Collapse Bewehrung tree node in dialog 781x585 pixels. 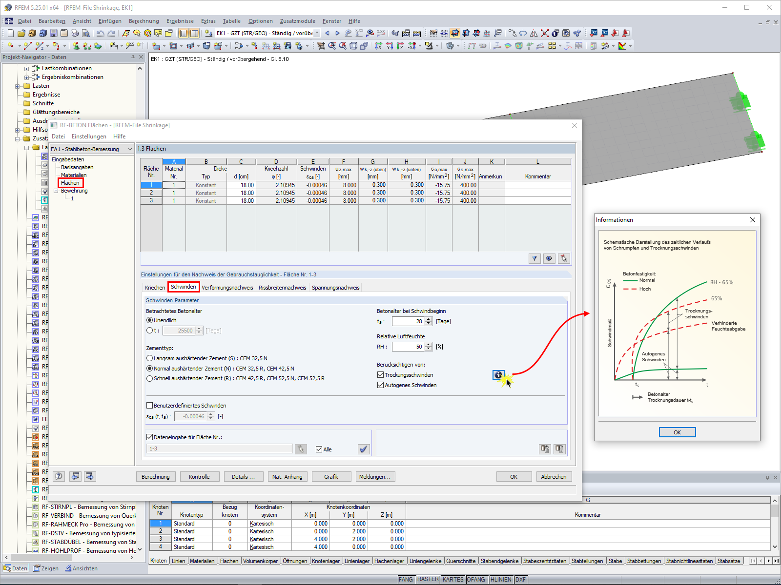pos(56,191)
